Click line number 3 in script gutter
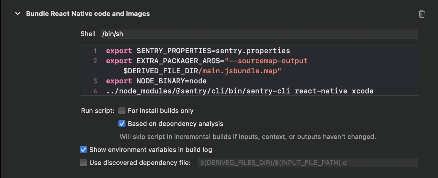438x178 pixels. (95, 81)
